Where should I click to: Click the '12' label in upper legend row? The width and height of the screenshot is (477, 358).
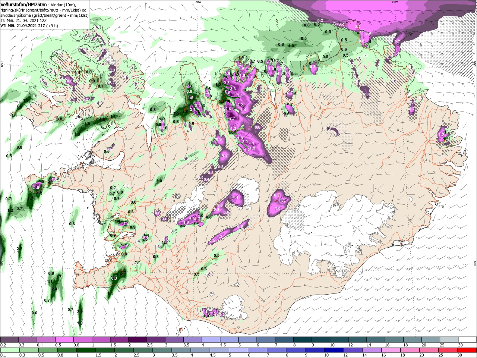[x=350, y=345]
